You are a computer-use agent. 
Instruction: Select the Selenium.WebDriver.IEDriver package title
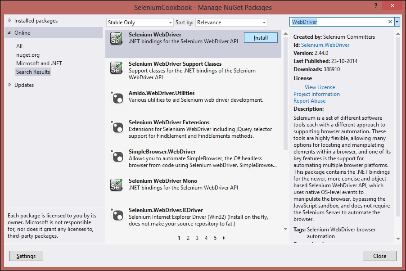coord(166,210)
